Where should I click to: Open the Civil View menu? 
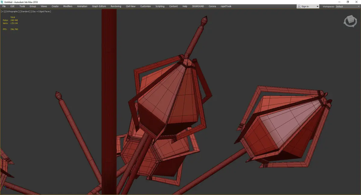point(131,6)
